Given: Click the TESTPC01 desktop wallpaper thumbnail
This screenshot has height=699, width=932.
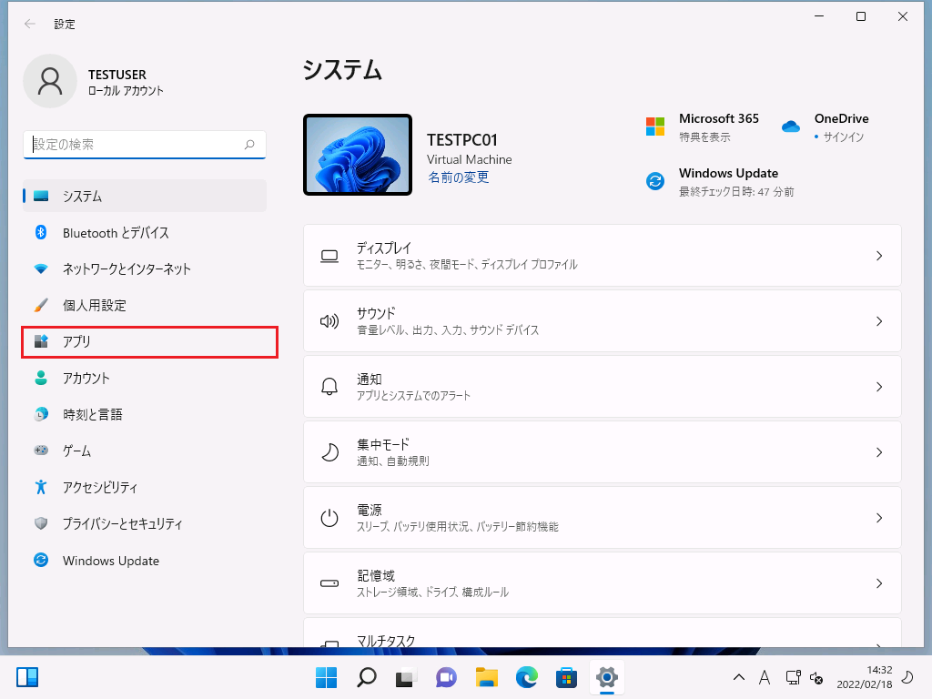Looking at the screenshot, I should pyautogui.click(x=358, y=155).
